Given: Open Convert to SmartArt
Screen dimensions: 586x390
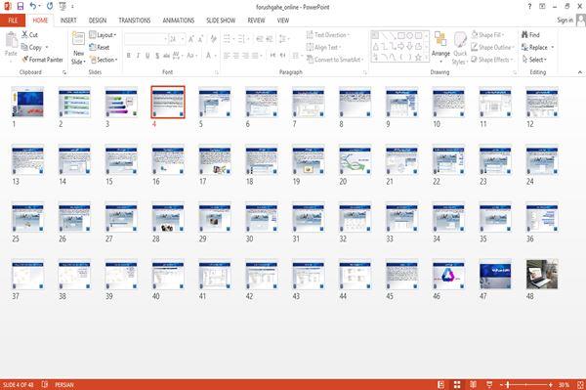Looking at the screenshot, I should click(334, 60).
